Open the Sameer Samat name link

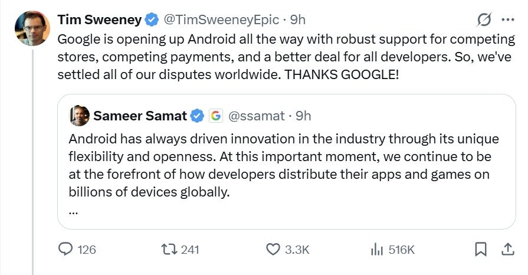point(140,116)
